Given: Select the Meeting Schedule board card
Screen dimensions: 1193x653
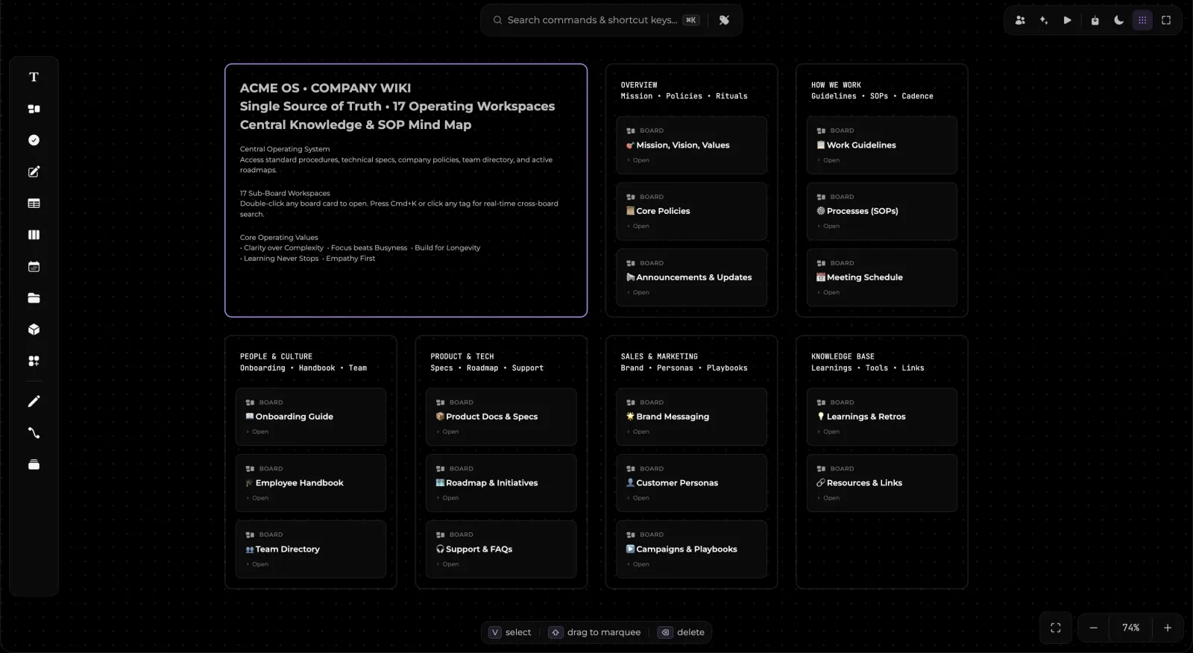Looking at the screenshot, I should [882, 277].
